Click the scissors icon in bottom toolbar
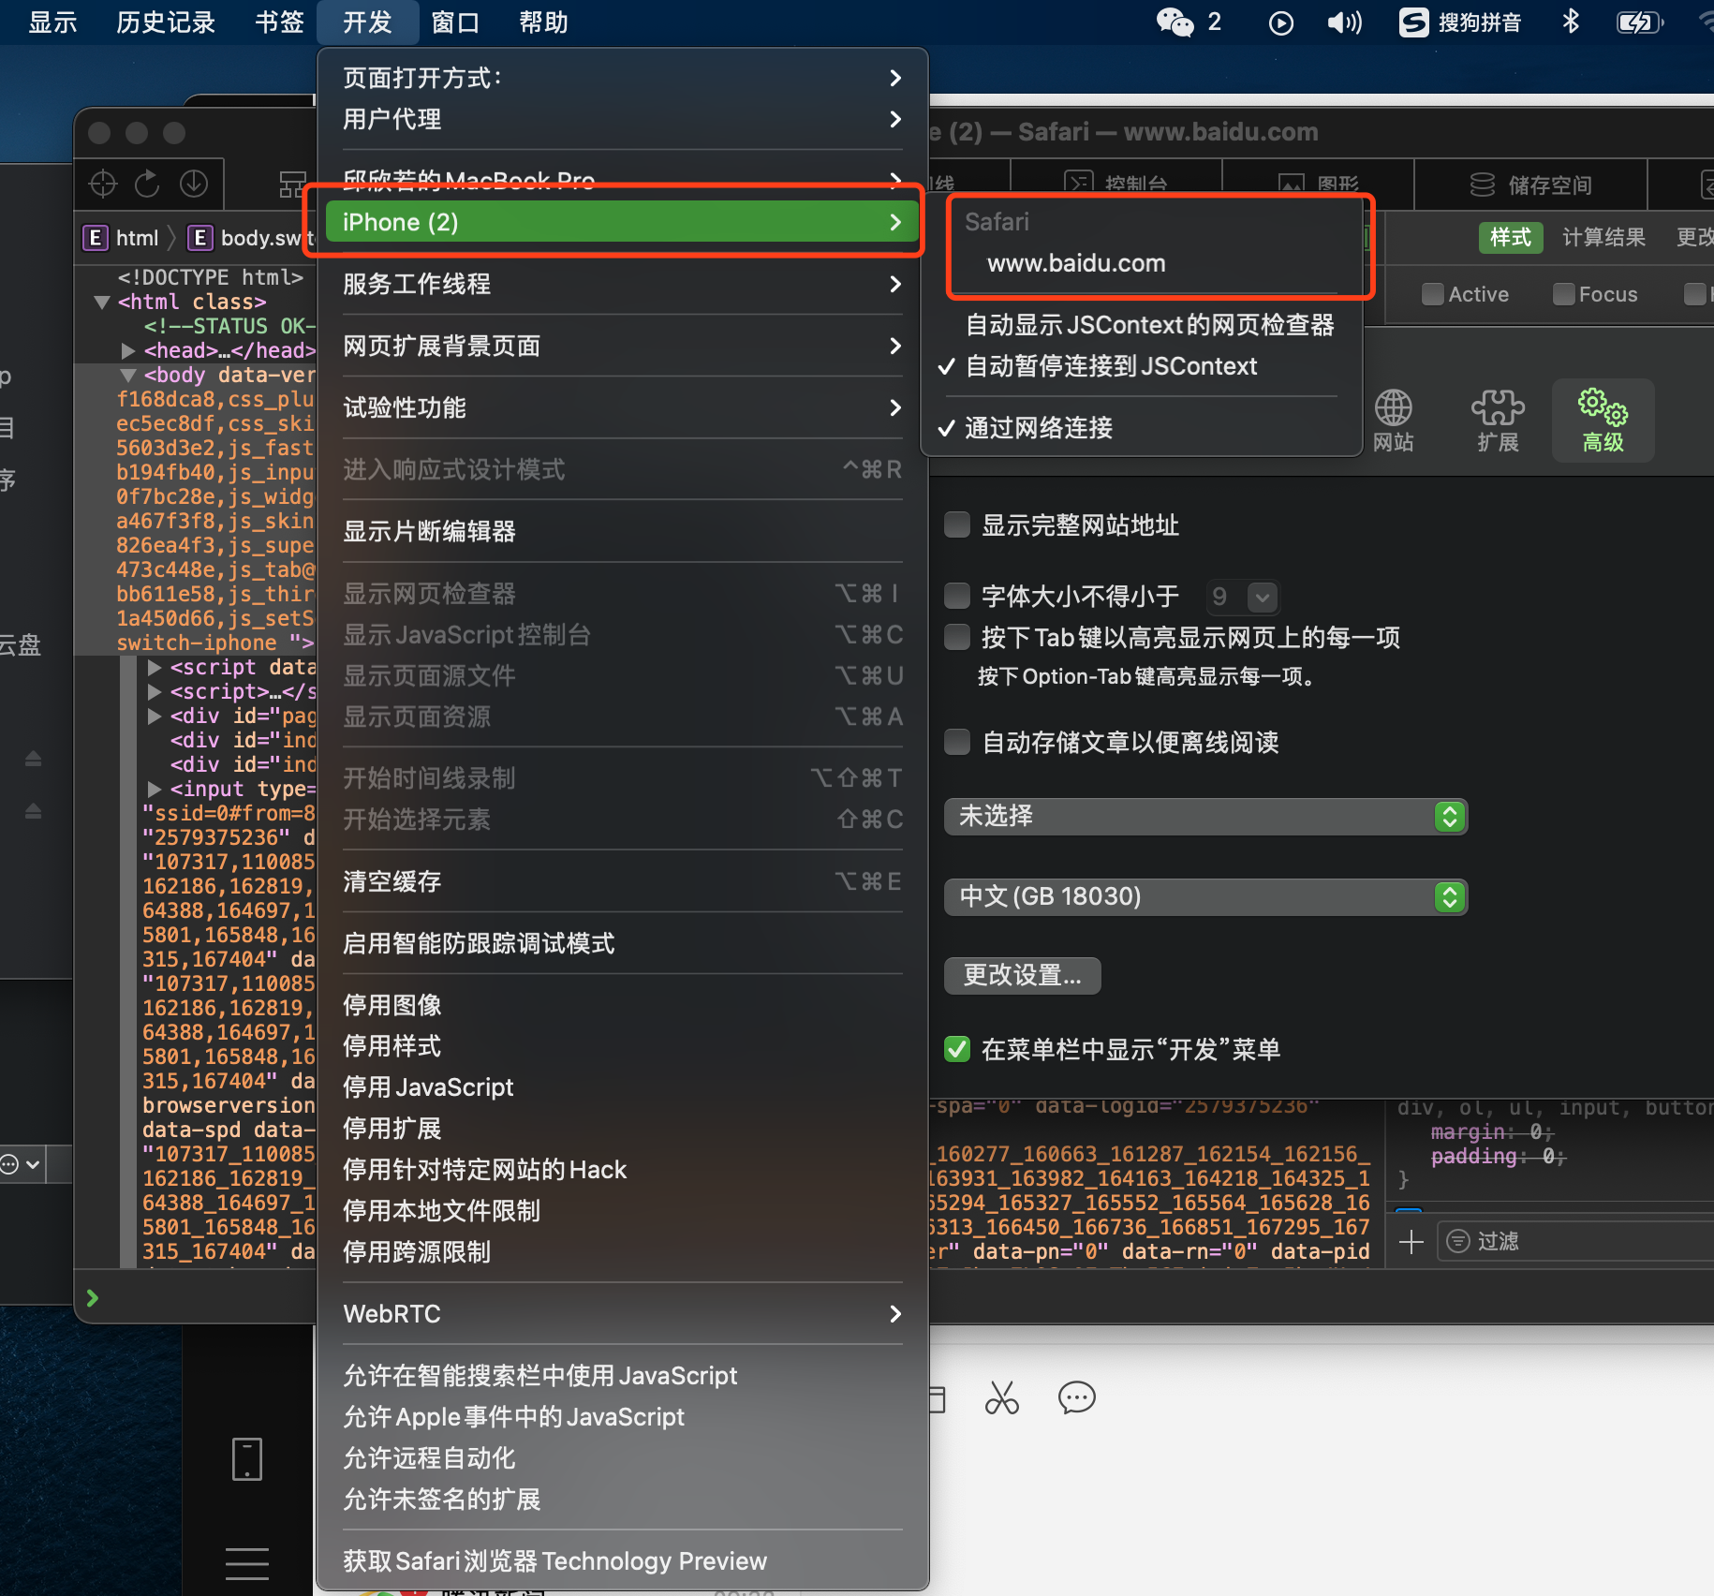The image size is (1714, 1596). click(1001, 1398)
